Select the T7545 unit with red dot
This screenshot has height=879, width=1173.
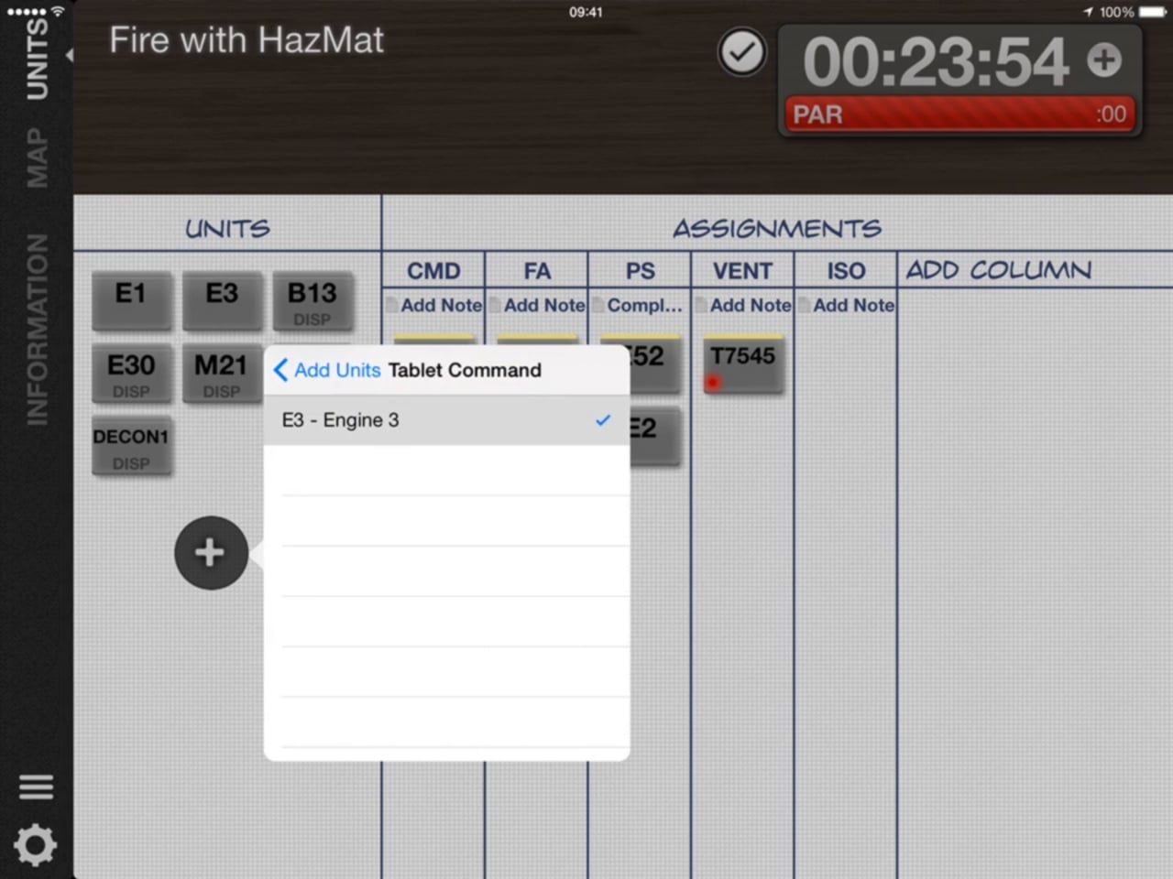point(742,365)
